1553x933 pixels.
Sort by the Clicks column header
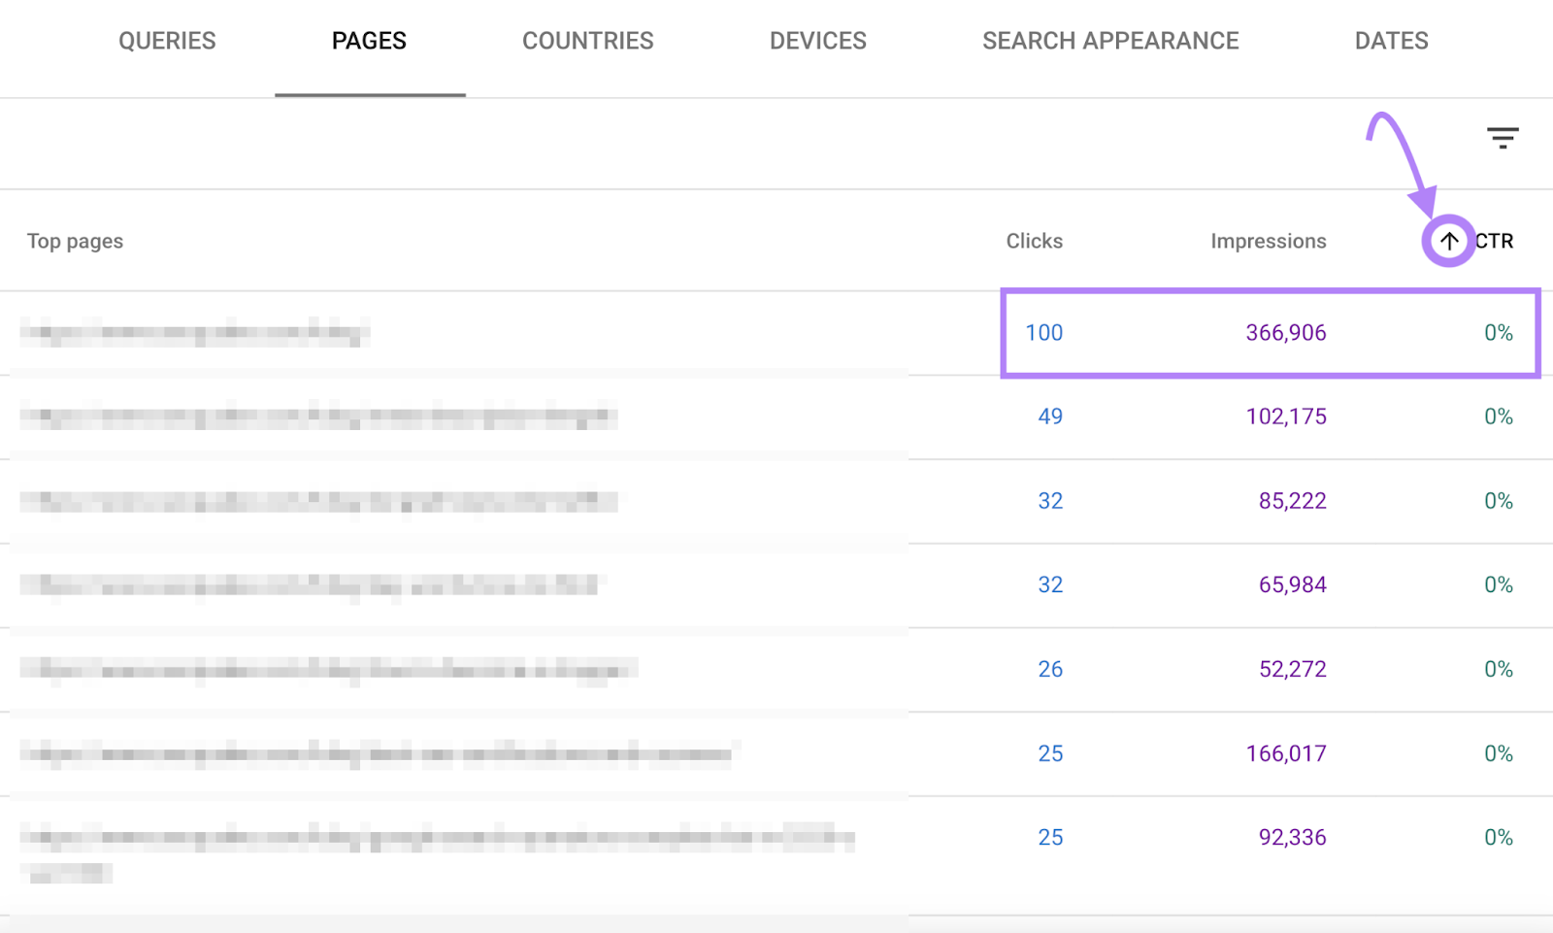tap(1033, 240)
